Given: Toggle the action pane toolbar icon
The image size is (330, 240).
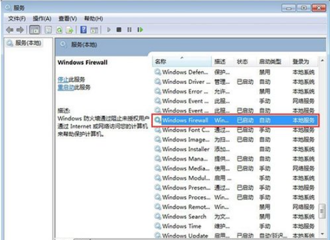Looking at the screenshot, I should pos(94,30).
